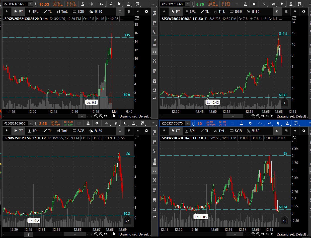Open the AT tab on the upper sidebar
Viewport: 311px width, 238px height.
click(x=154, y=32)
